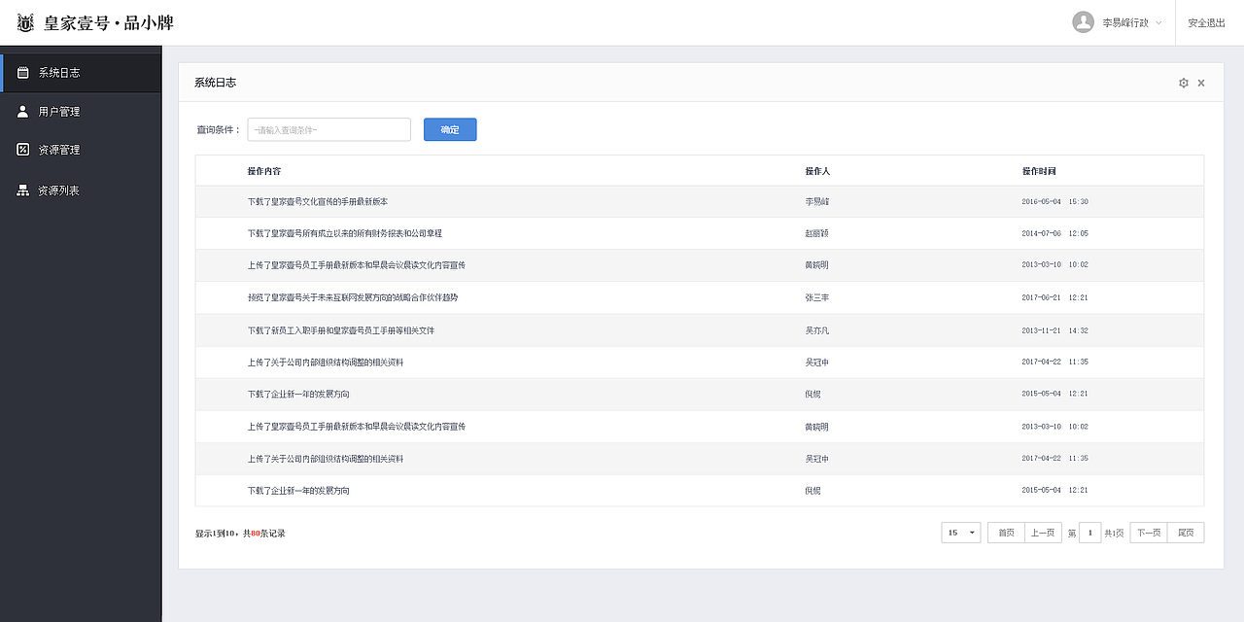Click operator name 赵丽颖
Screen dimensions: 1244x622
pos(817,233)
